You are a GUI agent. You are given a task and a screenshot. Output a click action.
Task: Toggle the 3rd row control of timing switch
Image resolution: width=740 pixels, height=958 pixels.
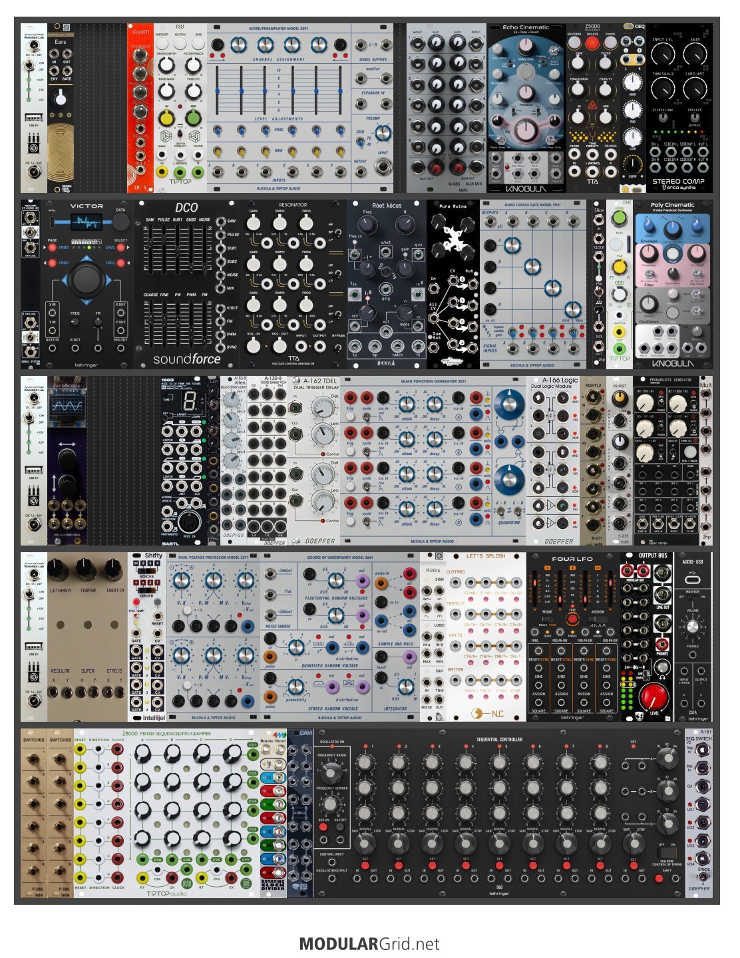(x=667, y=852)
